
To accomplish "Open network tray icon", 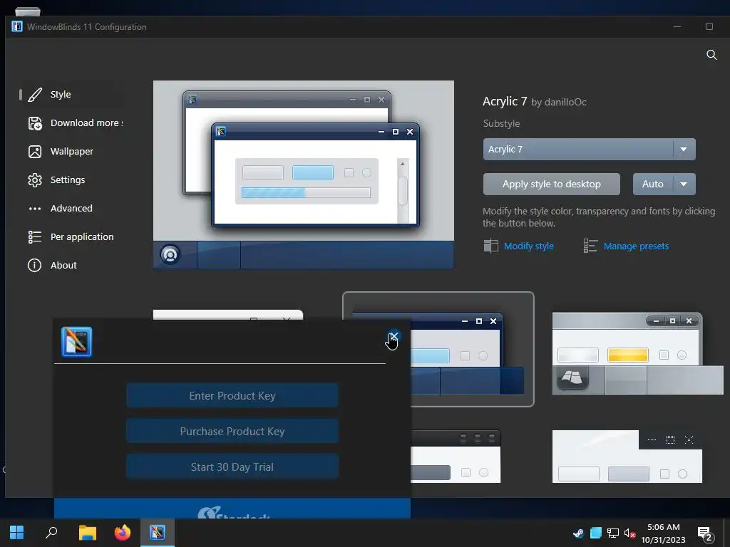I will pos(613,533).
